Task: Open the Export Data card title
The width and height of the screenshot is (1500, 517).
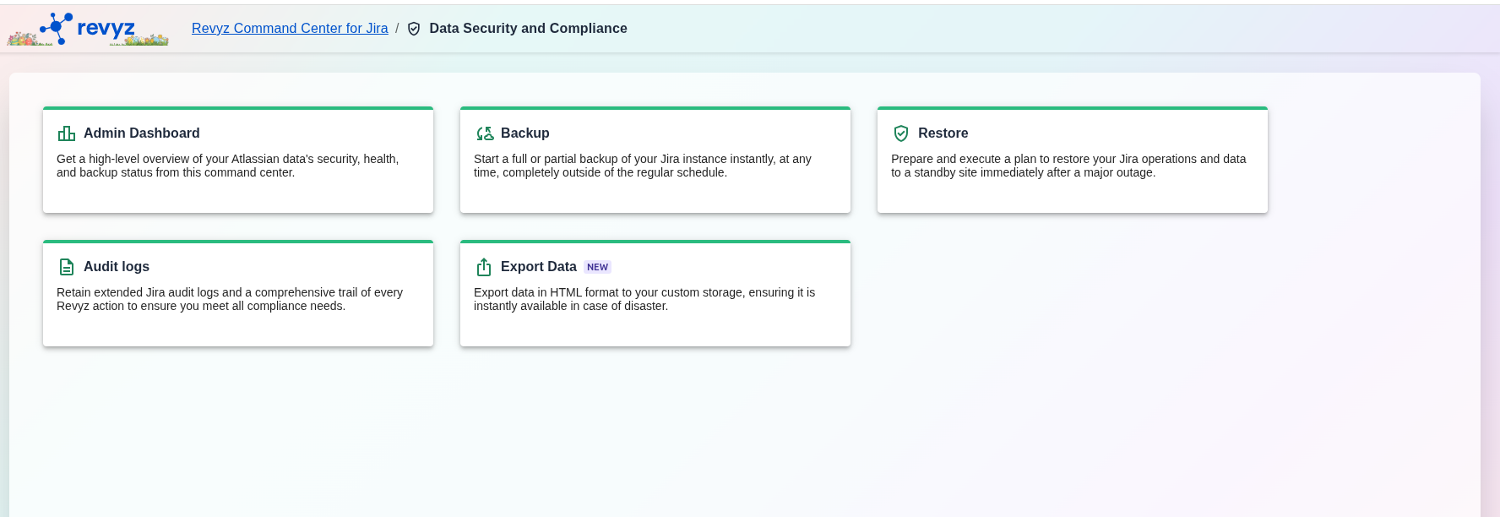Action: (x=538, y=267)
